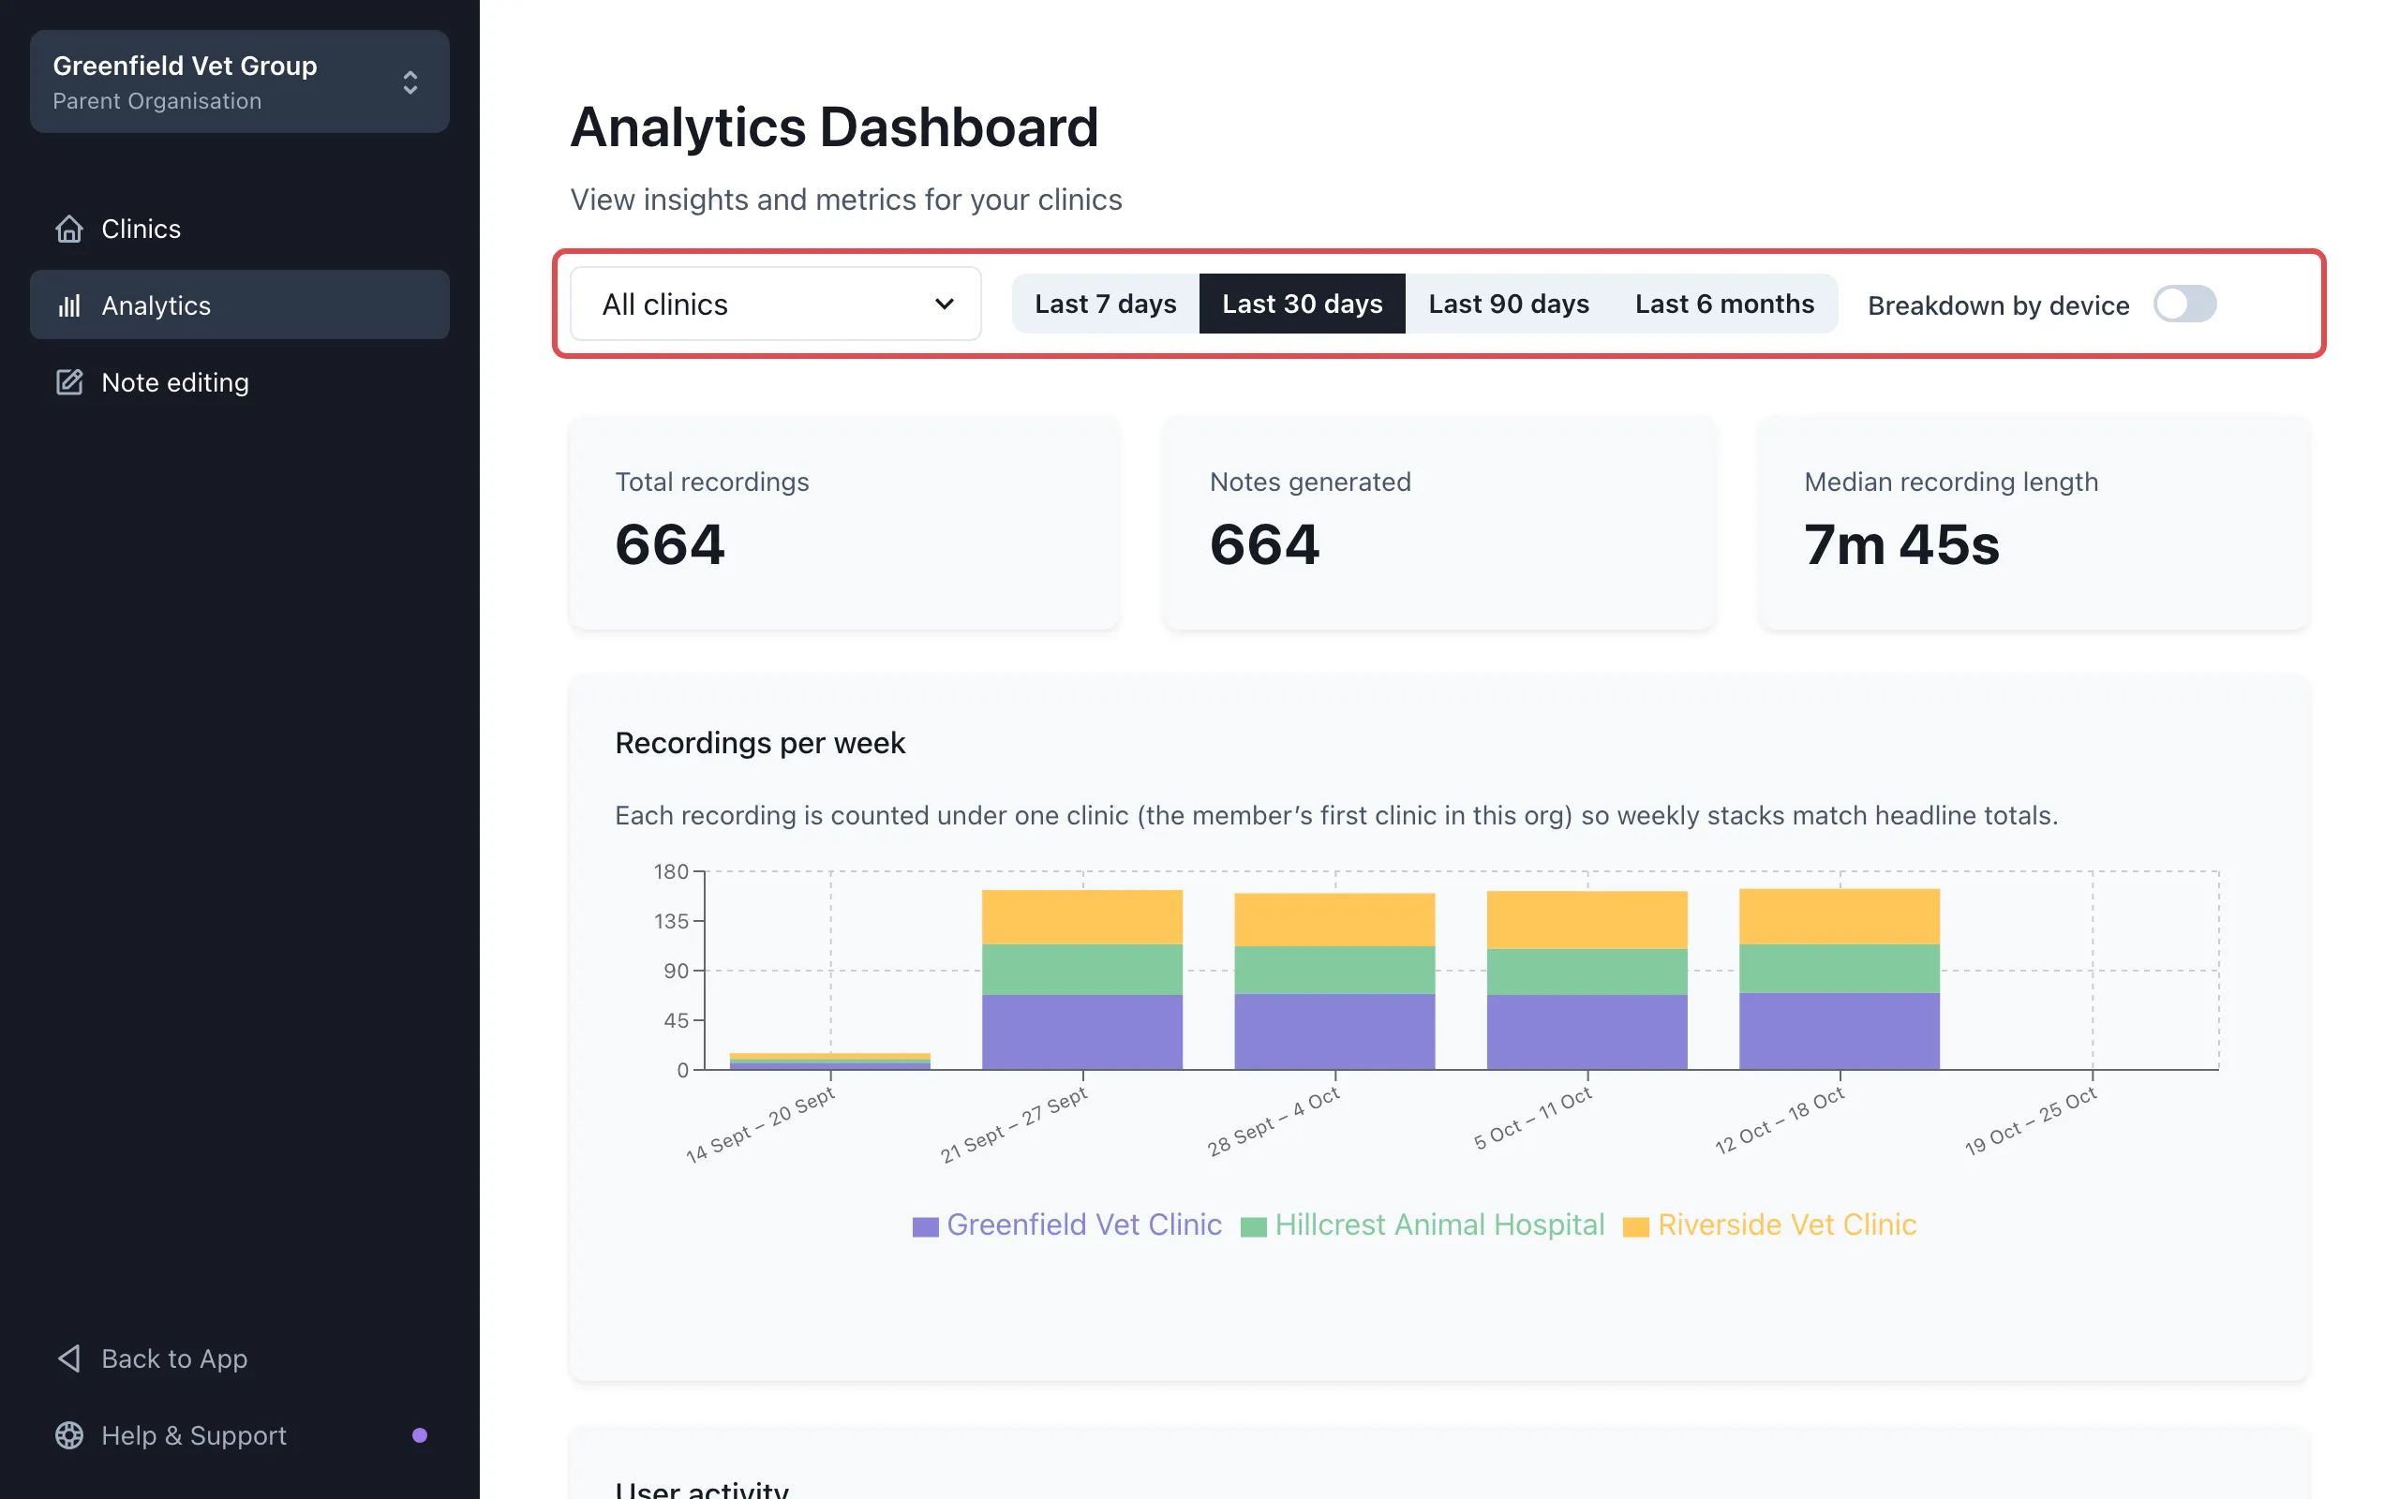This screenshot has width=2399, height=1499.
Task: Click the Greenfield Vet Clinic legend label
Action: tap(1083, 1224)
